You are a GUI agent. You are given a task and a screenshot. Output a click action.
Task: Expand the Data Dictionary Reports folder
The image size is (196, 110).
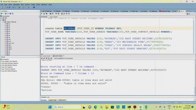[1, 63]
